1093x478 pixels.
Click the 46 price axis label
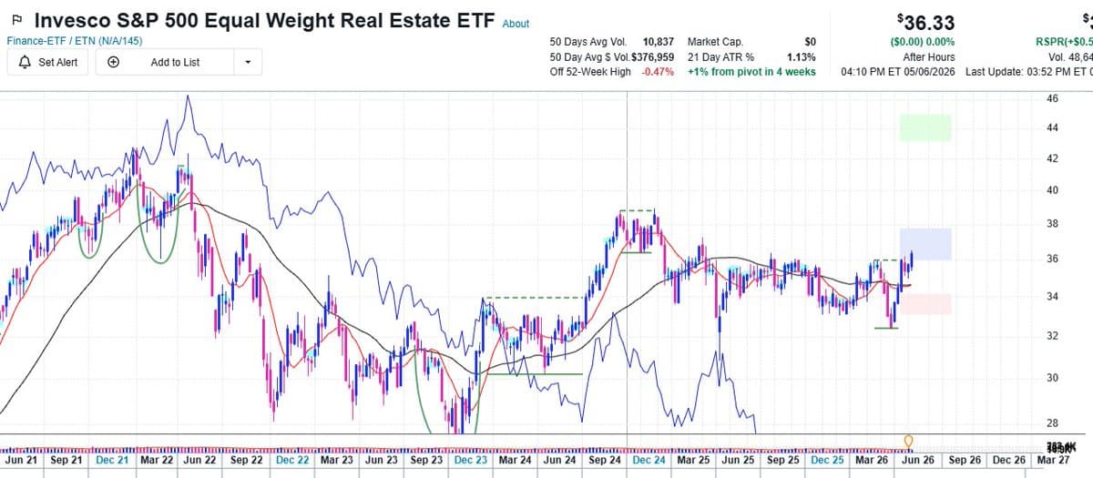(x=1052, y=98)
